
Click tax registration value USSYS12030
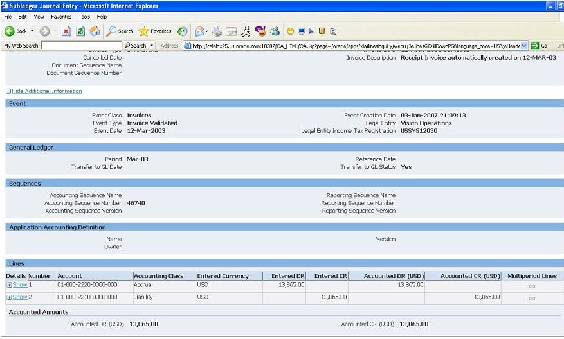point(419,131)
